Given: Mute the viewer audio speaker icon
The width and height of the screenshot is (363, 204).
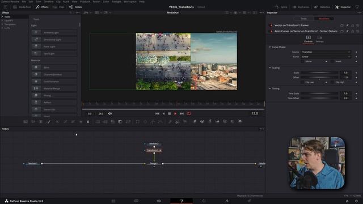Looking at the screenshot, I should coord(110,113).
